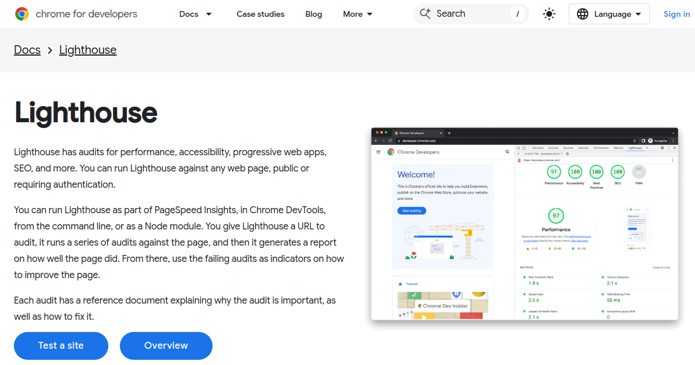The width and height of the screenshot is (695, 365).
Task: Click the Lighthouse page heading
Action: tap(86, 112)
